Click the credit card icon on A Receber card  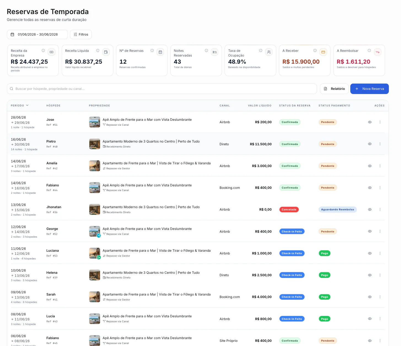pos(323,52)
